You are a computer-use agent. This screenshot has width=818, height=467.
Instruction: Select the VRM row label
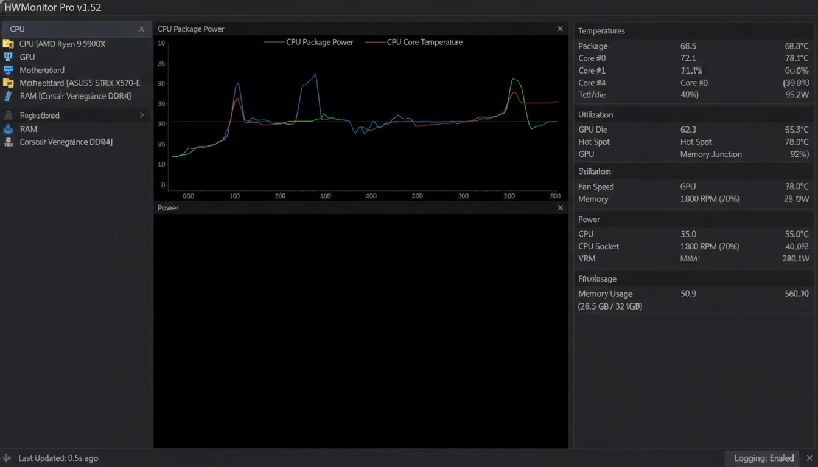(x=587, y=258)
